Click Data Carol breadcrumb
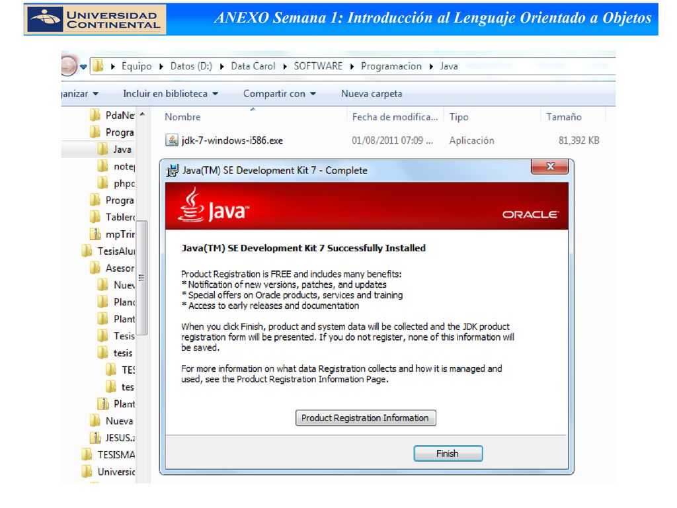The height and width of the screenshot is (508, 677). [253, 66]
